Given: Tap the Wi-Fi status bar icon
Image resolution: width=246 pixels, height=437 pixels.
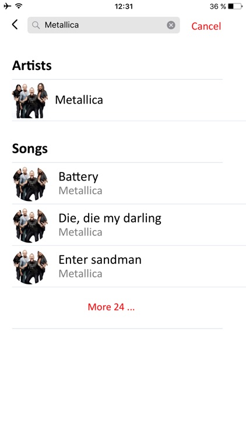Looking at the screenshot, I should [19, 6].
